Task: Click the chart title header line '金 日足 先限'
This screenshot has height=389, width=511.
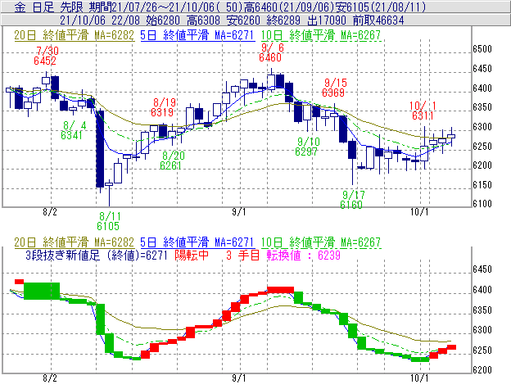Action: pyautogui.click(x=220, y=7)
